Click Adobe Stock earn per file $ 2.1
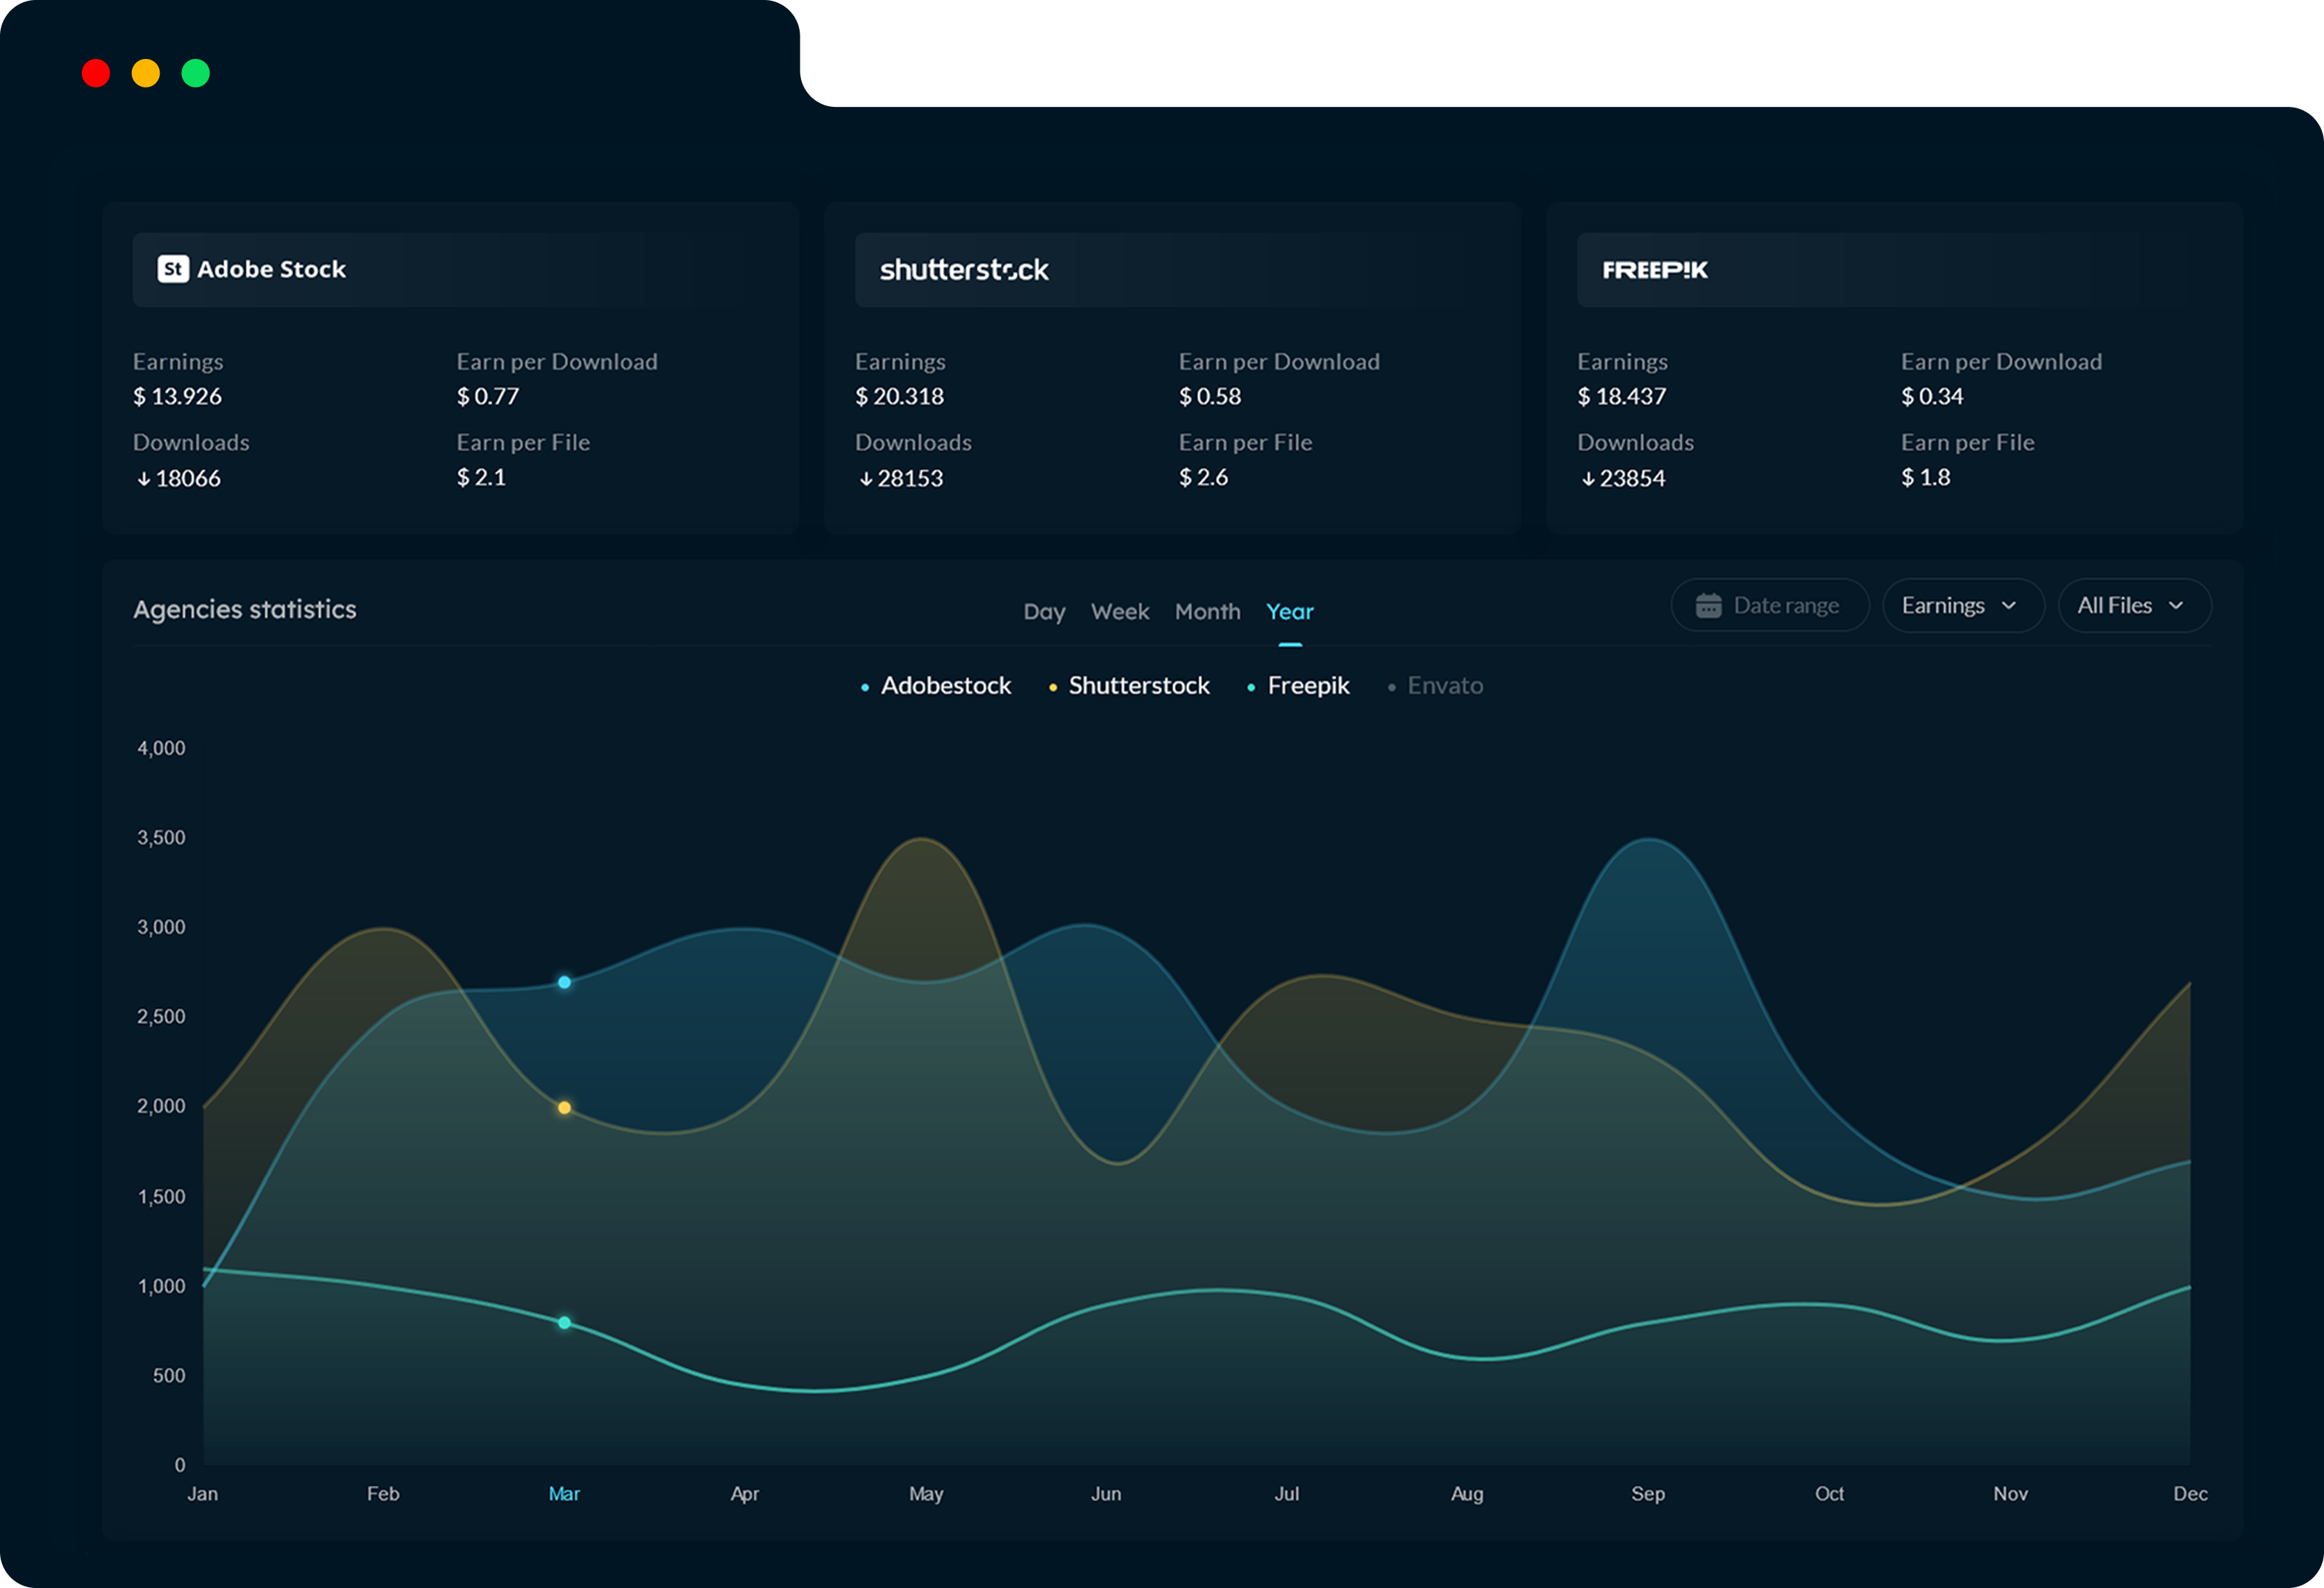This screenshot has width=2324, height=1588. [481, 478]
